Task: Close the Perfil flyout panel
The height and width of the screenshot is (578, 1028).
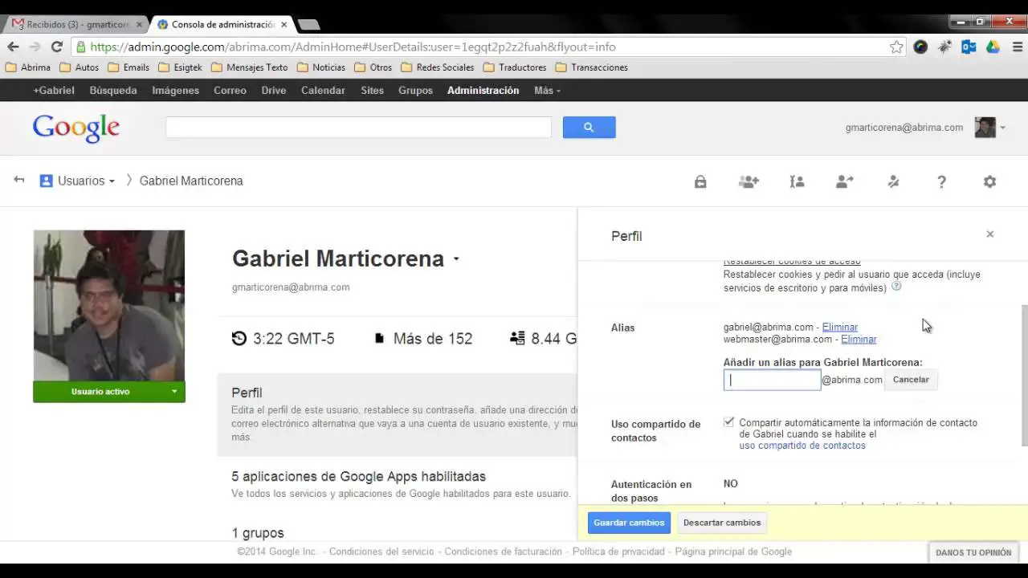Action: tap(989, 234)
